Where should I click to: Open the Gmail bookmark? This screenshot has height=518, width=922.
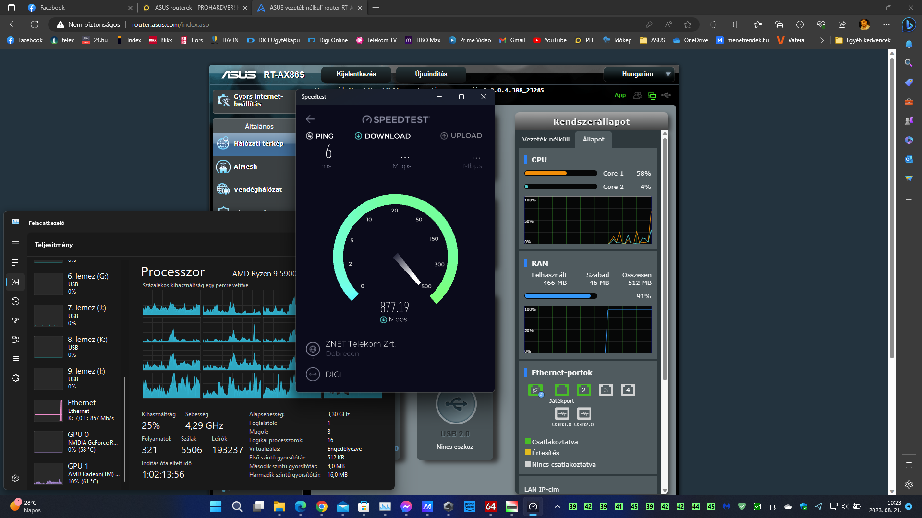[x=512, y=40]
